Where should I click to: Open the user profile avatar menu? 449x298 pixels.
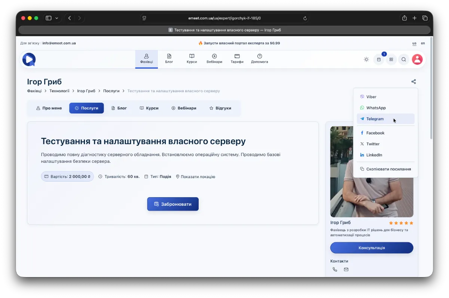(417, 59)
